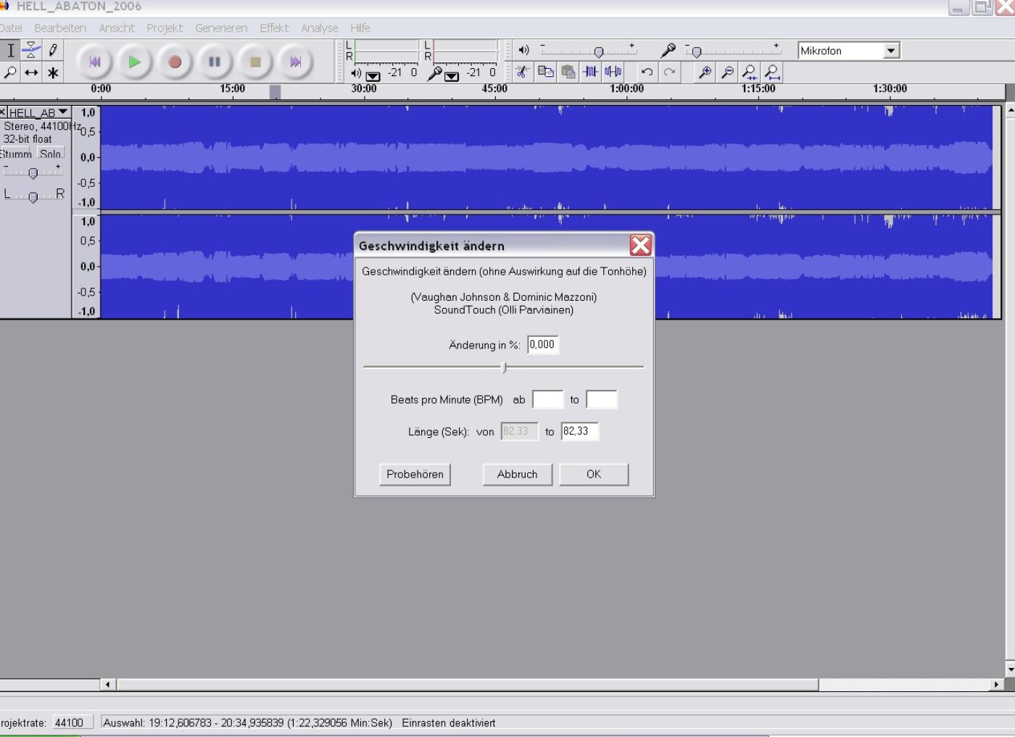Click the Zoom In magnifier
The image size is (1015, 737).
[x=704, y=72]
